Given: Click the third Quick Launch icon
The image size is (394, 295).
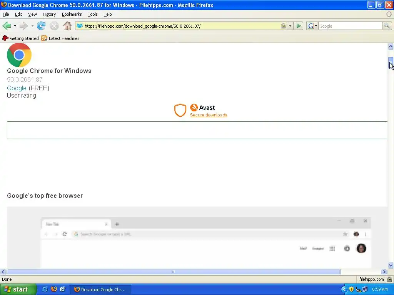Looking at the screenshot, I should [x=62, y=289].
